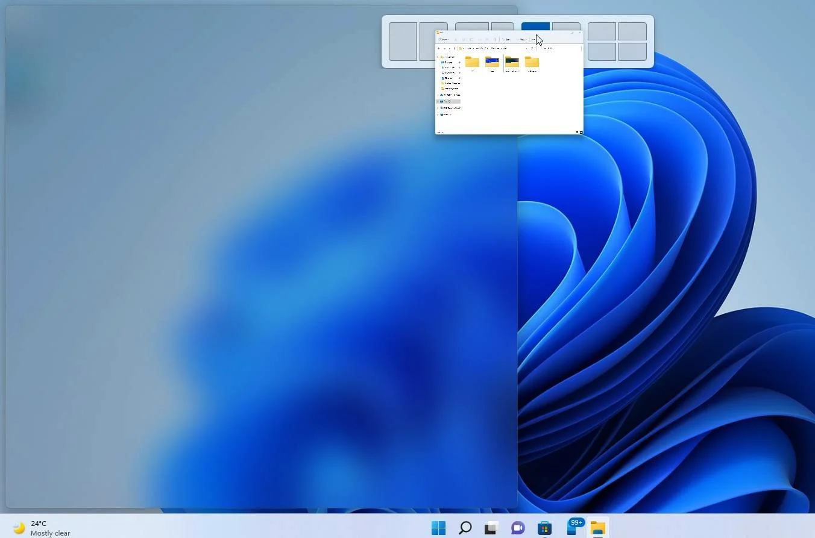
Task: Click the search magnifier icon in the taskbar
Action: coord(465,528)
